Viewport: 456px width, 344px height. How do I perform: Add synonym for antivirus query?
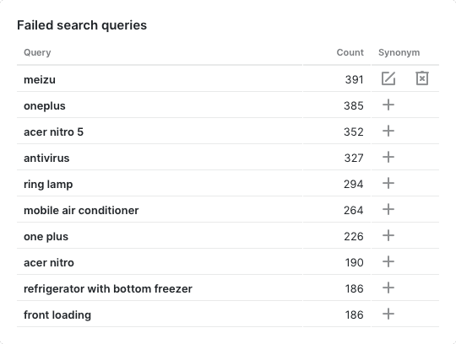pyautogui.click(x=388, y=157)
